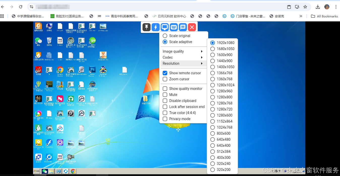Select Scale original option
Screen dimensions: 340x176
[x=177, y=36]
